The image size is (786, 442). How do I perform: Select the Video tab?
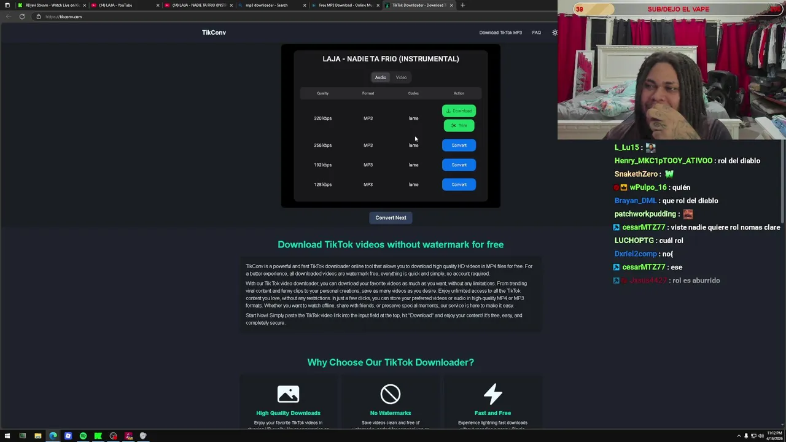[x=401, y=77]
